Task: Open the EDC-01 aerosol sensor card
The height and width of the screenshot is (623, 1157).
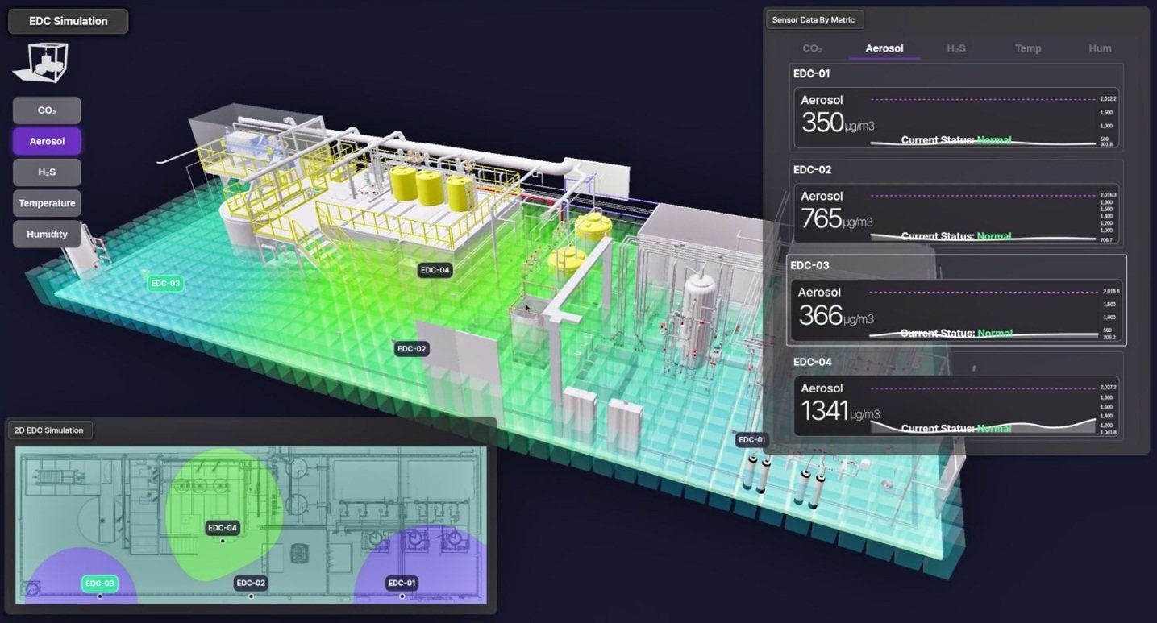Action: click(x=956, y=118)
